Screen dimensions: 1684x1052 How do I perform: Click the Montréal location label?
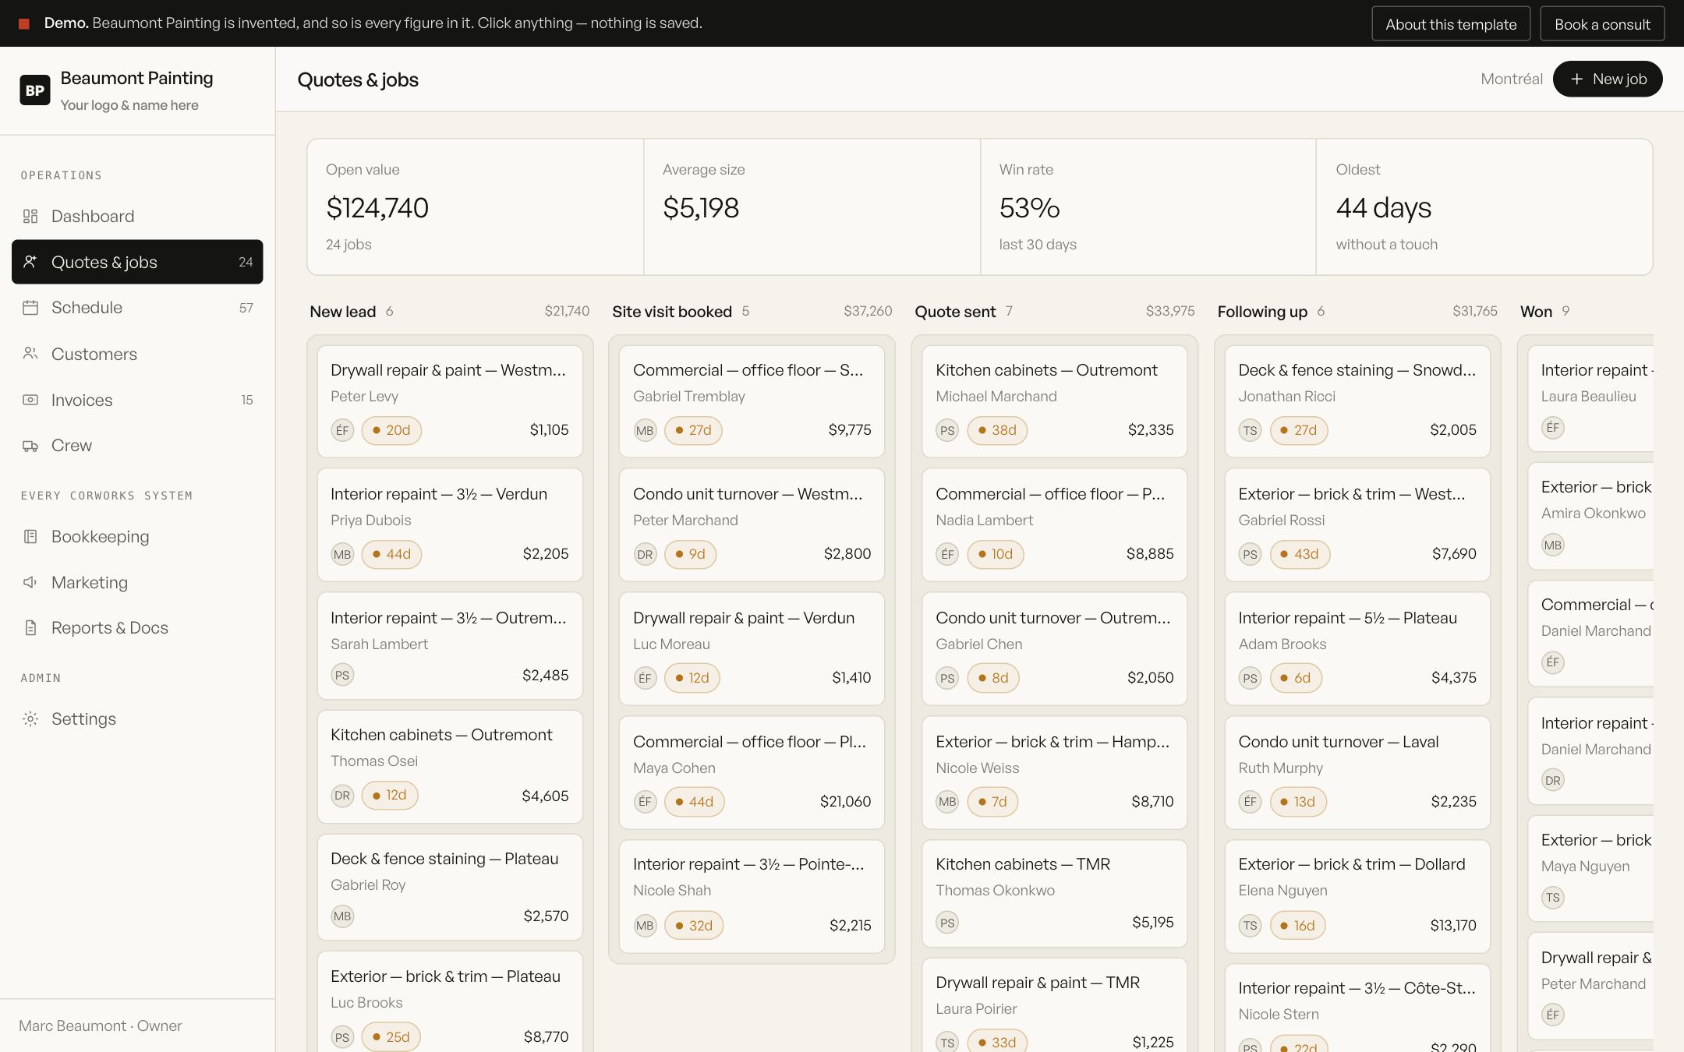[1511, 79]
